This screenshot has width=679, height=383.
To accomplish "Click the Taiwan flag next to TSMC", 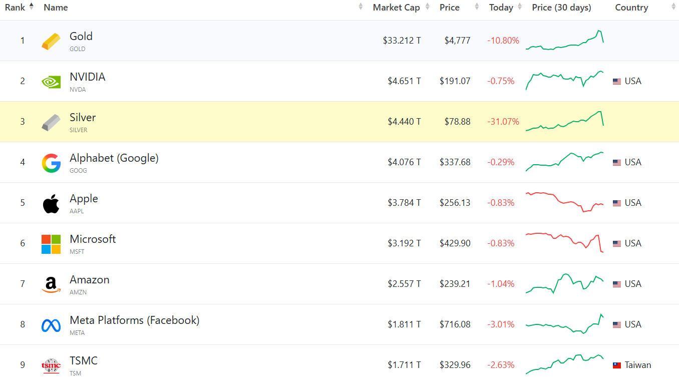I will point(617,365).
